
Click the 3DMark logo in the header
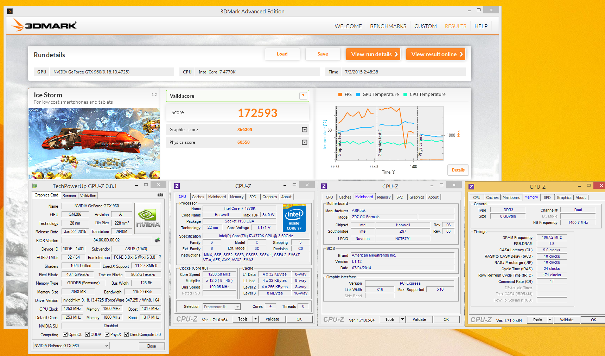coord(44,25)
